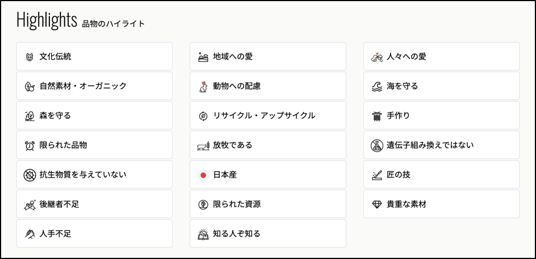Viewport: 536px width, 259px height.
Task: Select 抗生物質を与えていない highlight
Action: 94,174
